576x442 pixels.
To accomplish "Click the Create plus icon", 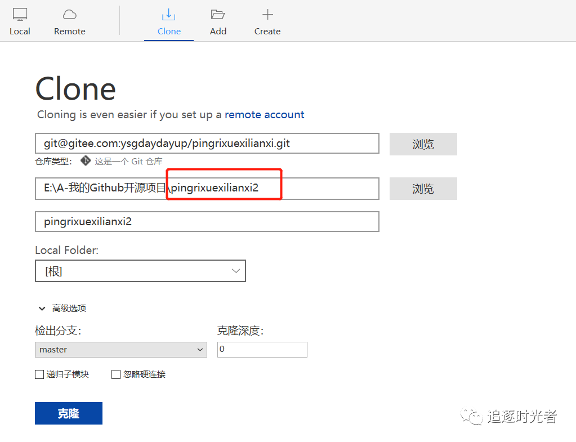I will point(268,14).
